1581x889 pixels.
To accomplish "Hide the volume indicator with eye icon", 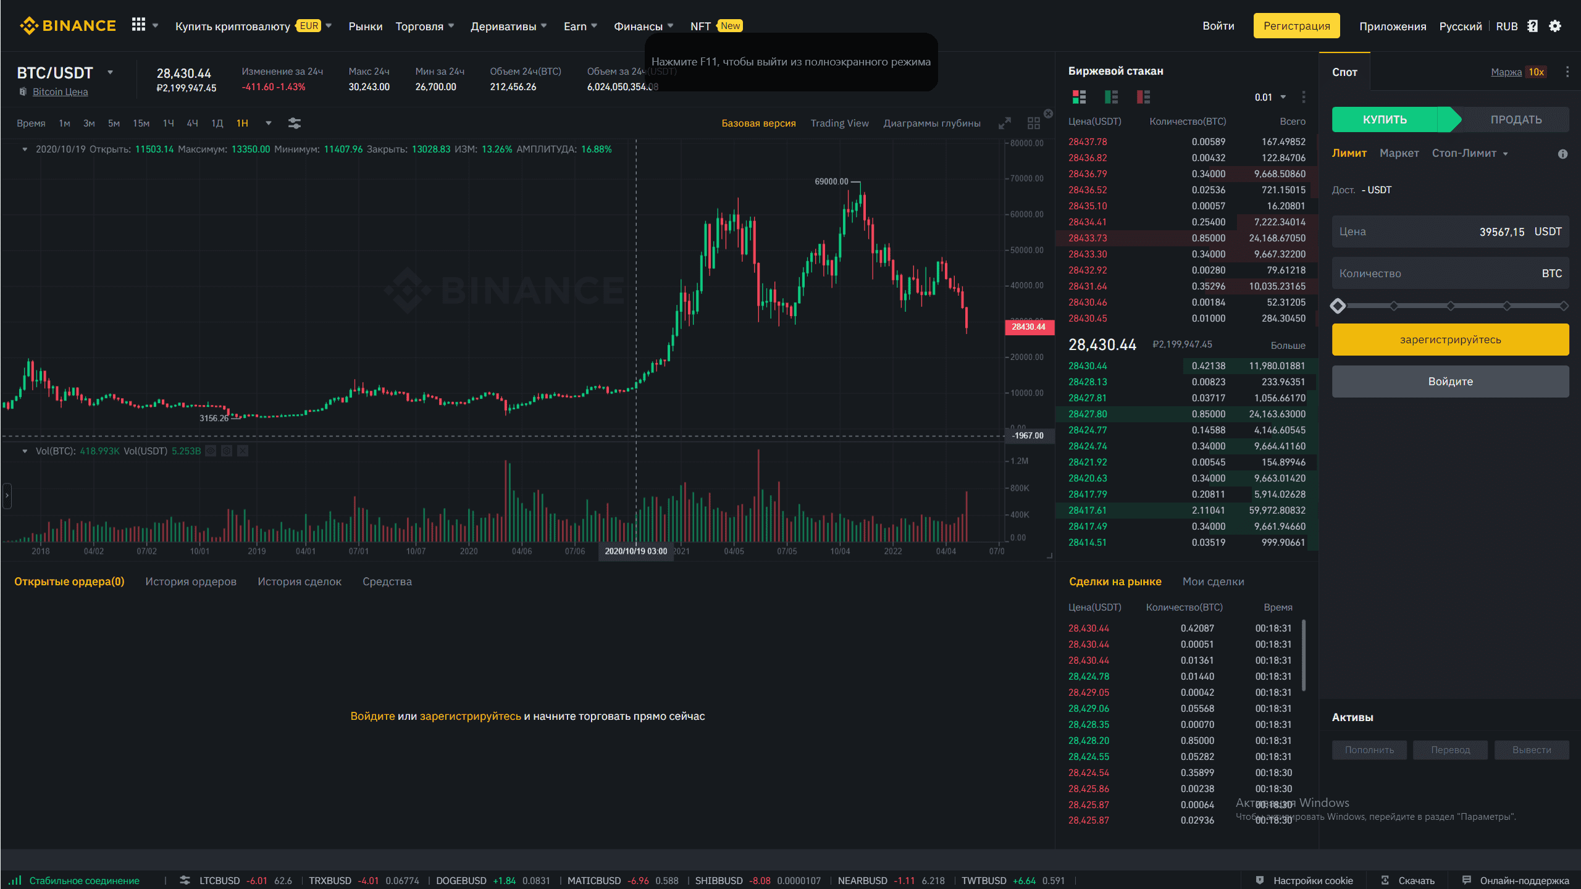I will coord(211,451).
